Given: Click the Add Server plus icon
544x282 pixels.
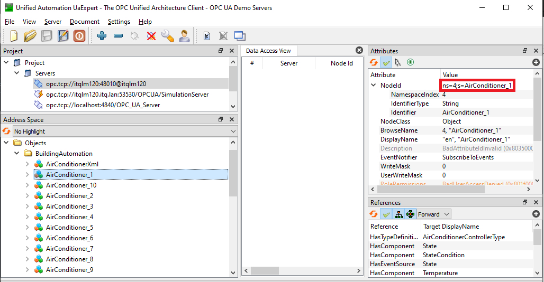Looking at the screenshot, I should 102,36.
